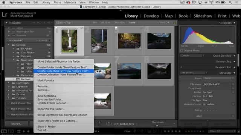Click the _DSC6749.ARW File Name field
241x135 pixels.
click(x=217, y=84)
